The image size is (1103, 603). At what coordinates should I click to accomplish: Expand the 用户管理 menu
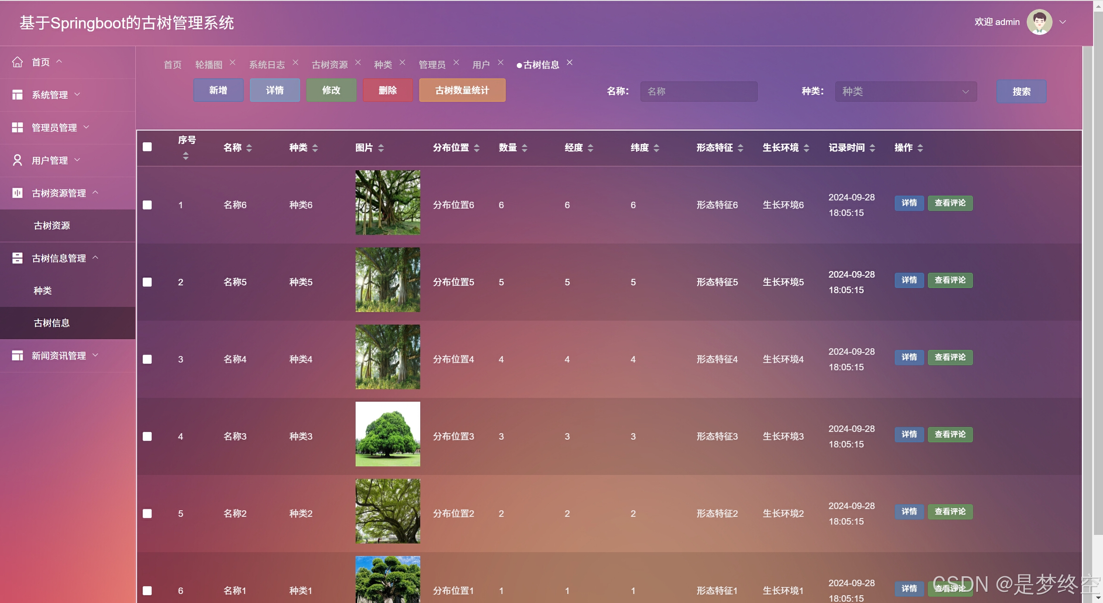[x=77, y=159]
